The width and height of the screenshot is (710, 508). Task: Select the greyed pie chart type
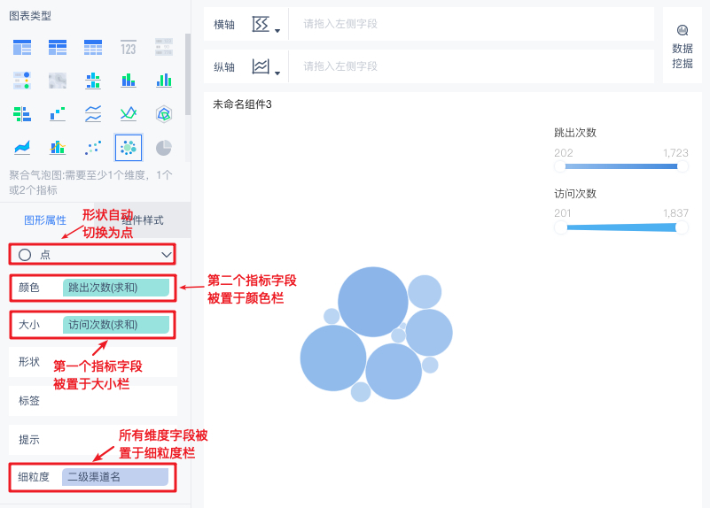point(163,147)
